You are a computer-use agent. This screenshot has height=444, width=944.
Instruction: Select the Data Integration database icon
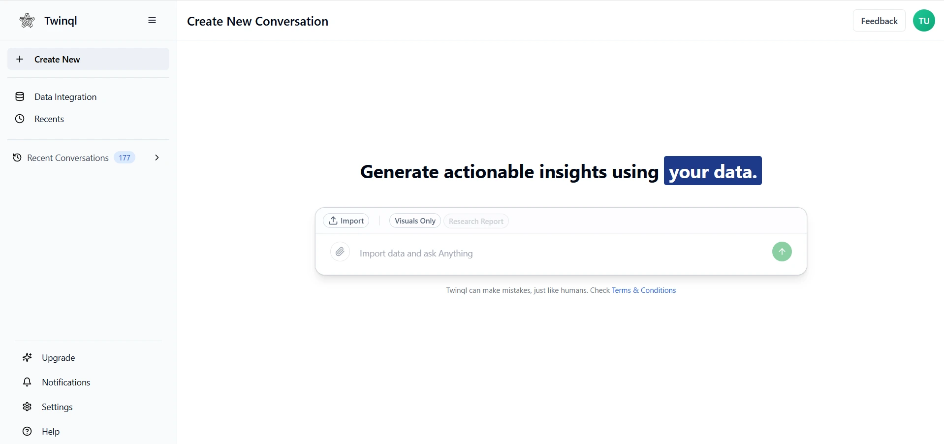click(x=19, y=96)
